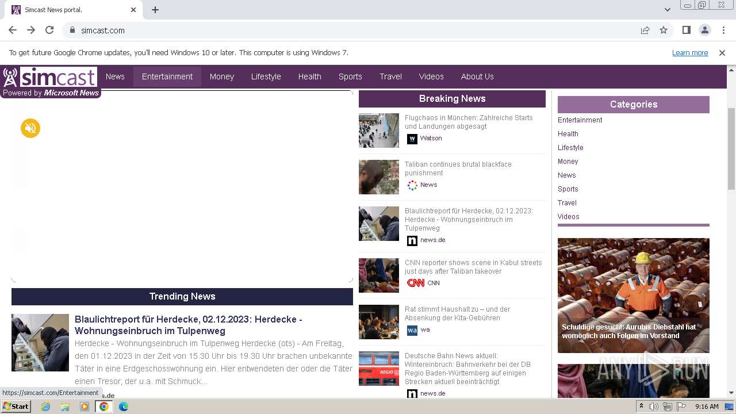This screenshot has width=736, height=414.
Task: Click the browser forward arrow
Action: coord(31,30)
